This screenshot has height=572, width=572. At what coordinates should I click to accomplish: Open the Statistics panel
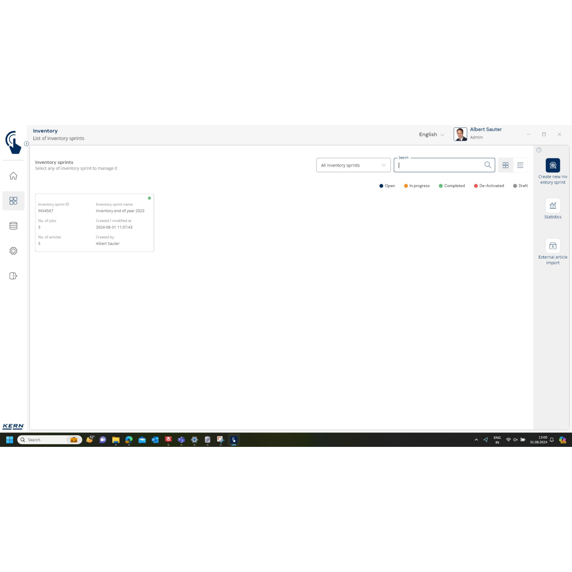click(552, 206)
